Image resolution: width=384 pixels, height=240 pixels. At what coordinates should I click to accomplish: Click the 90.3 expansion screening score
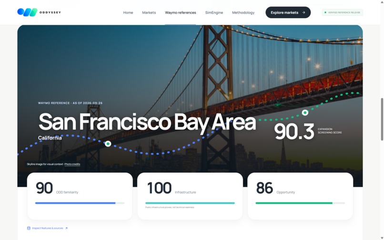[294, 131]
